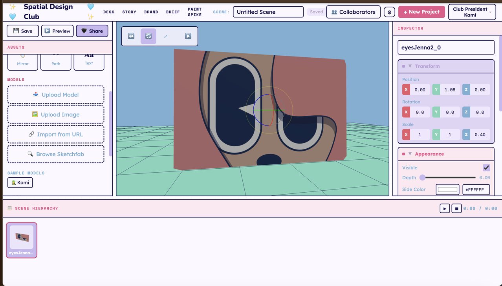Open the Side Color swatch

pyautogui.click(x=448, y=189)
